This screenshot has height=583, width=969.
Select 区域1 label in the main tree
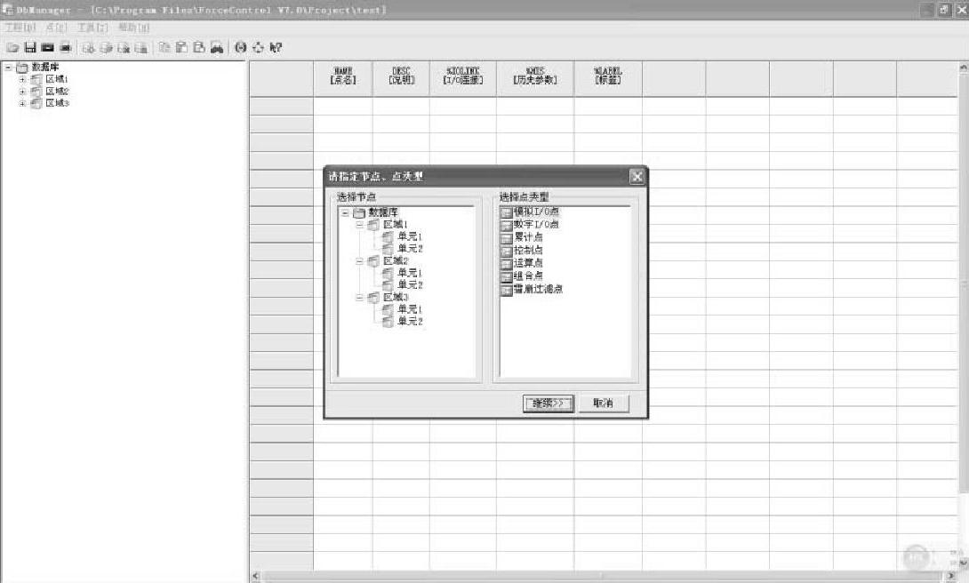57,80
